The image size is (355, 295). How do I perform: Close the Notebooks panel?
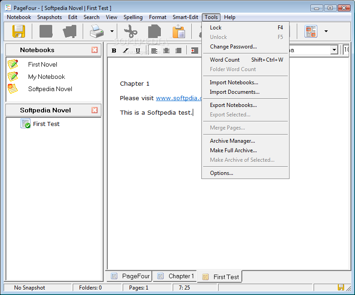coord(95,50)
